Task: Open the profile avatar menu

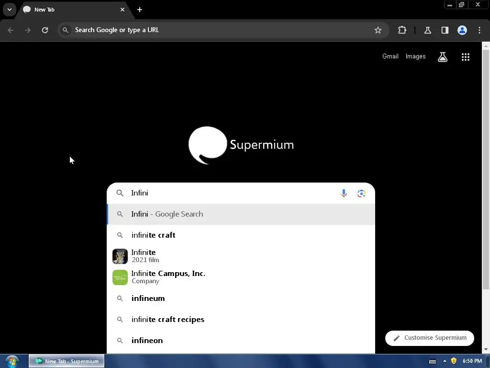Action: click(x=462, y=30)
